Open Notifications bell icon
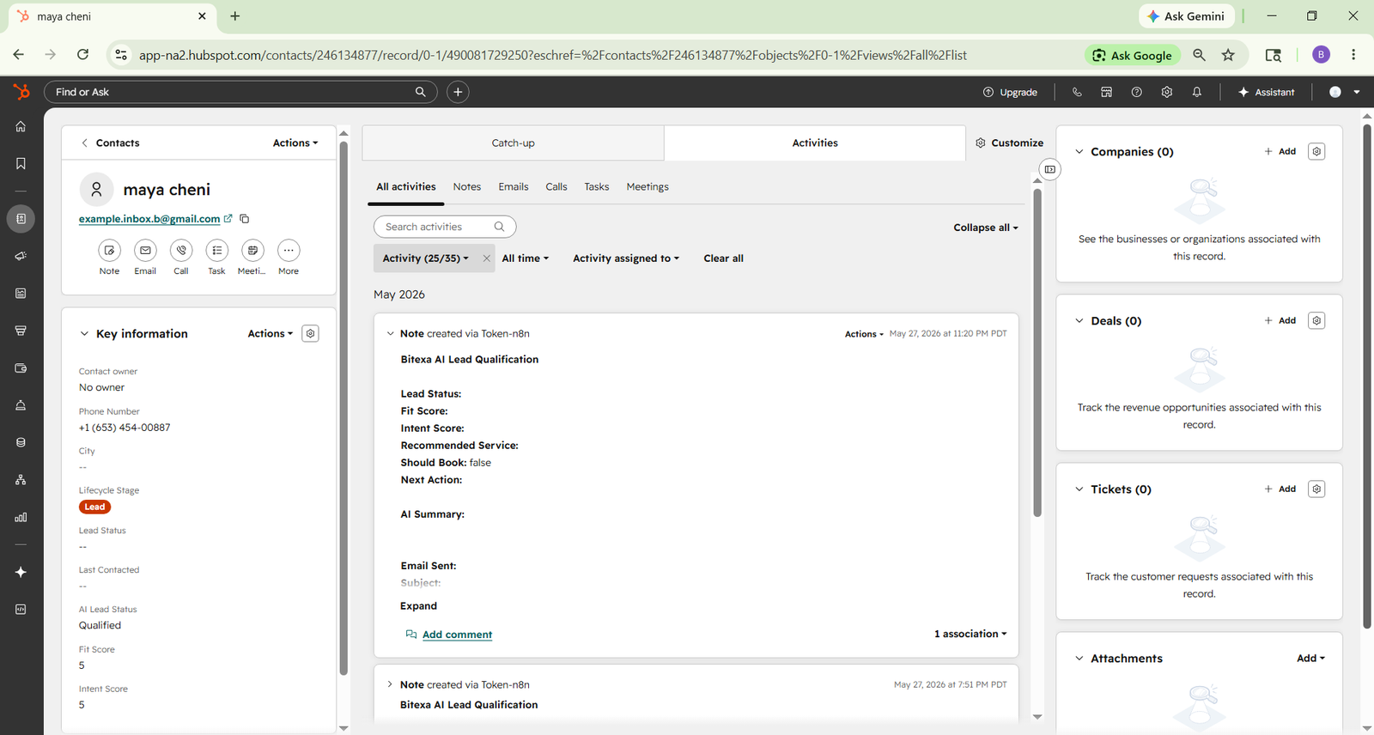This screenshot has height=735, width=1374. pyautogui.click(x=1197, y=92)
